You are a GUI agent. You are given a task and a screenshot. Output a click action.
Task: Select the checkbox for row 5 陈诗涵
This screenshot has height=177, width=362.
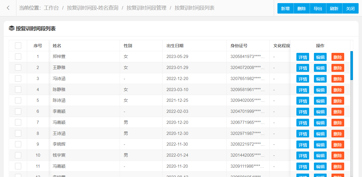point(18,100)
